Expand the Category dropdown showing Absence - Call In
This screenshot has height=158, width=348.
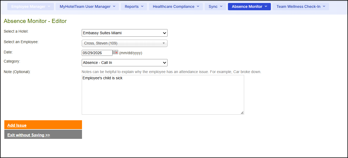125,63
